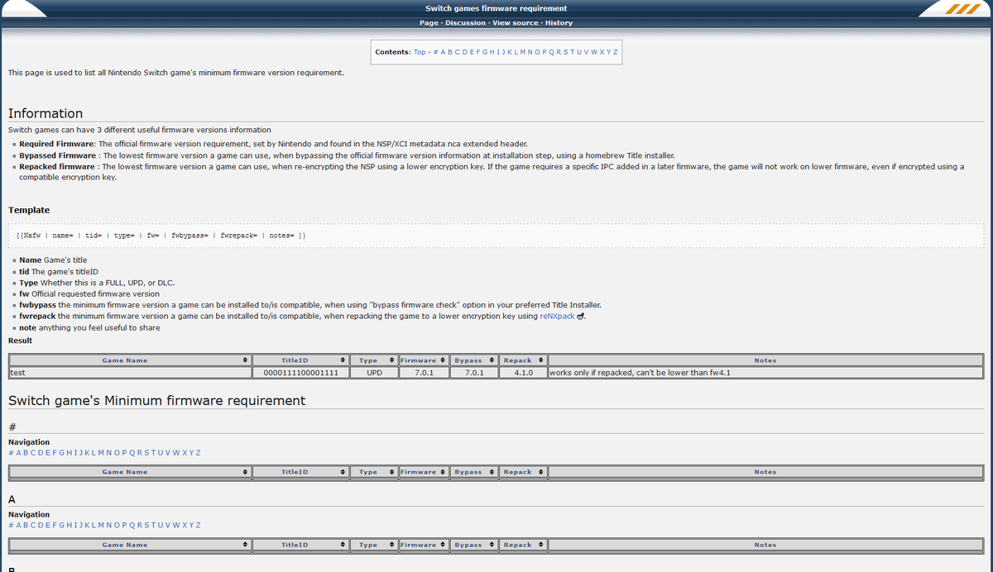Screen dimensions: 993x572
Task: Click the UPD type cell
Action: point(374,373)
